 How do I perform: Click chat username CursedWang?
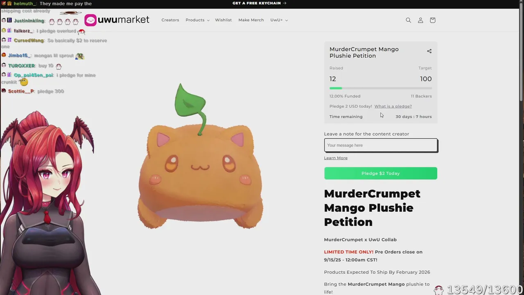(x=29, y=41)
